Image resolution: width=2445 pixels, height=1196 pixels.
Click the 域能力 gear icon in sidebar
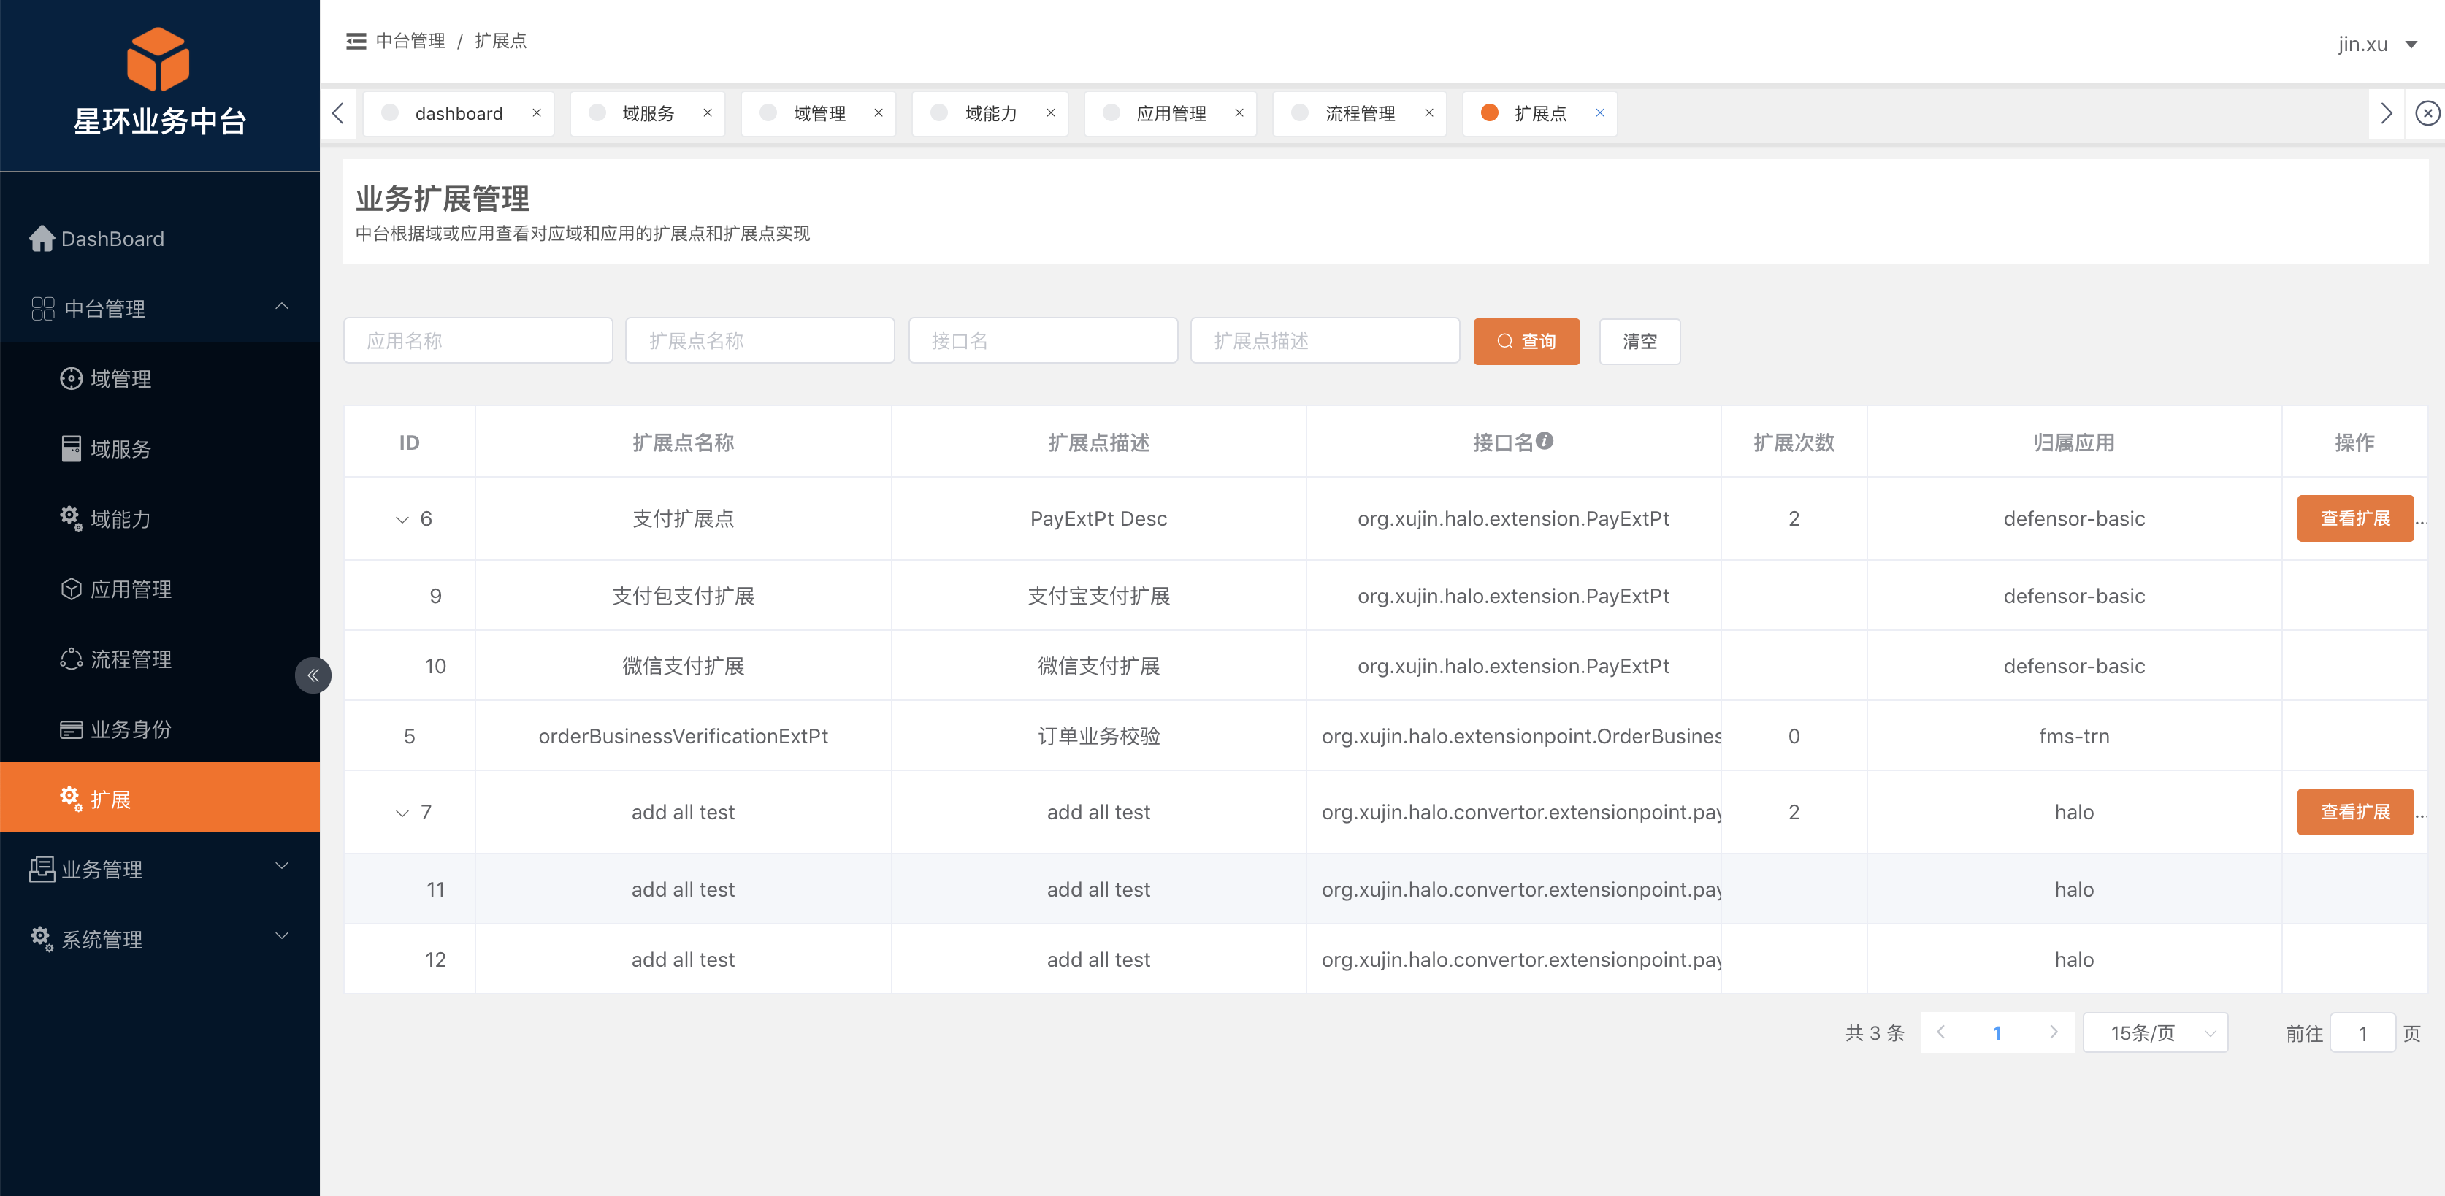click(x=71, y=518)
